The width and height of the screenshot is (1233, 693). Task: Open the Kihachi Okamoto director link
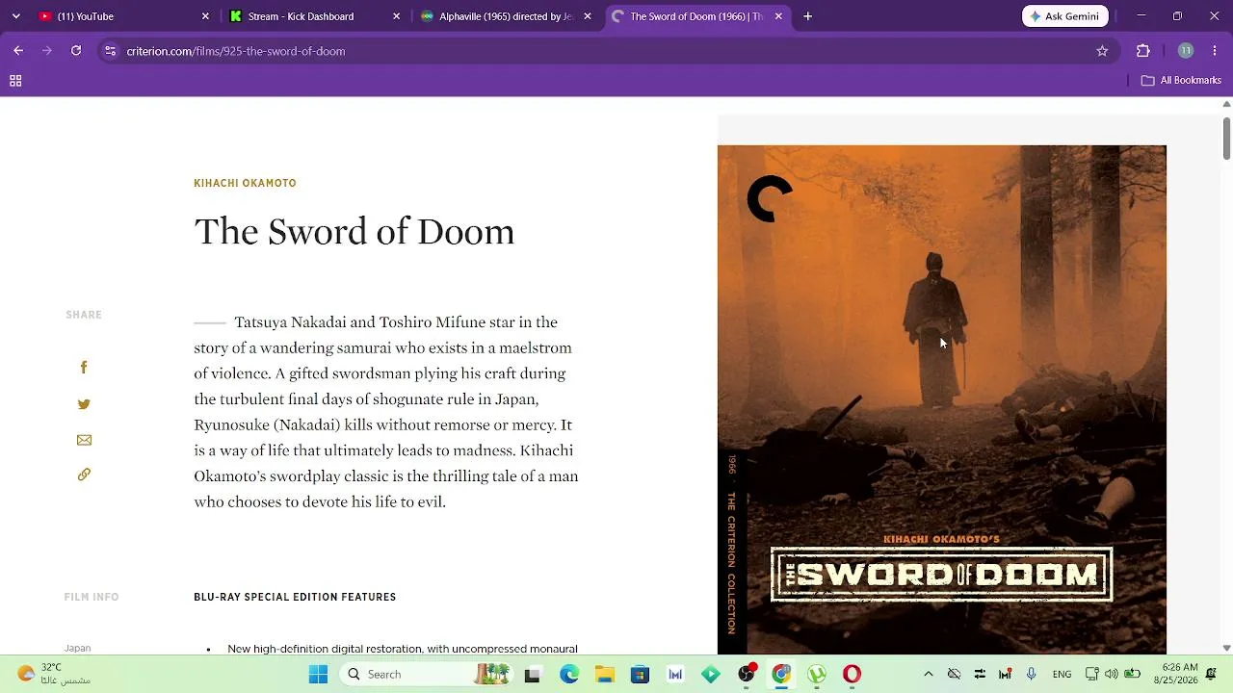pos(245,183)
